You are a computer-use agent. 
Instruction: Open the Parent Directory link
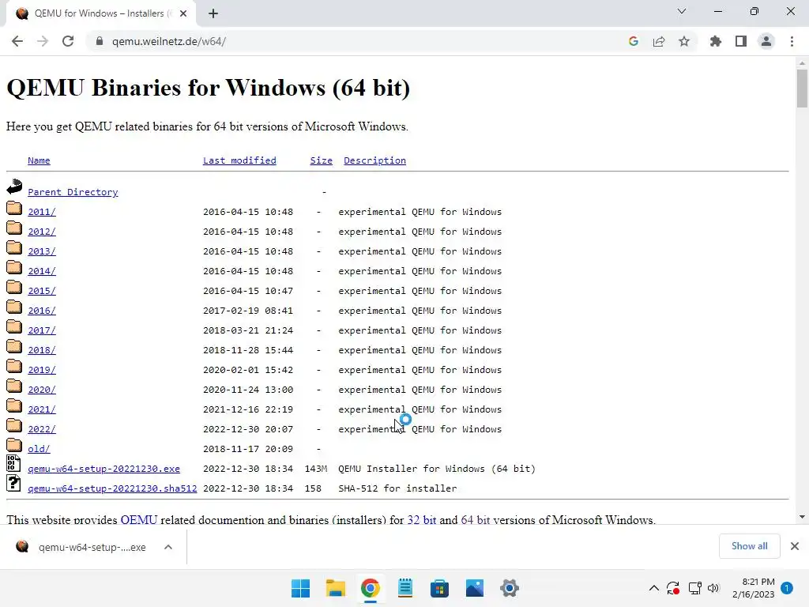[x=73, y=192]
